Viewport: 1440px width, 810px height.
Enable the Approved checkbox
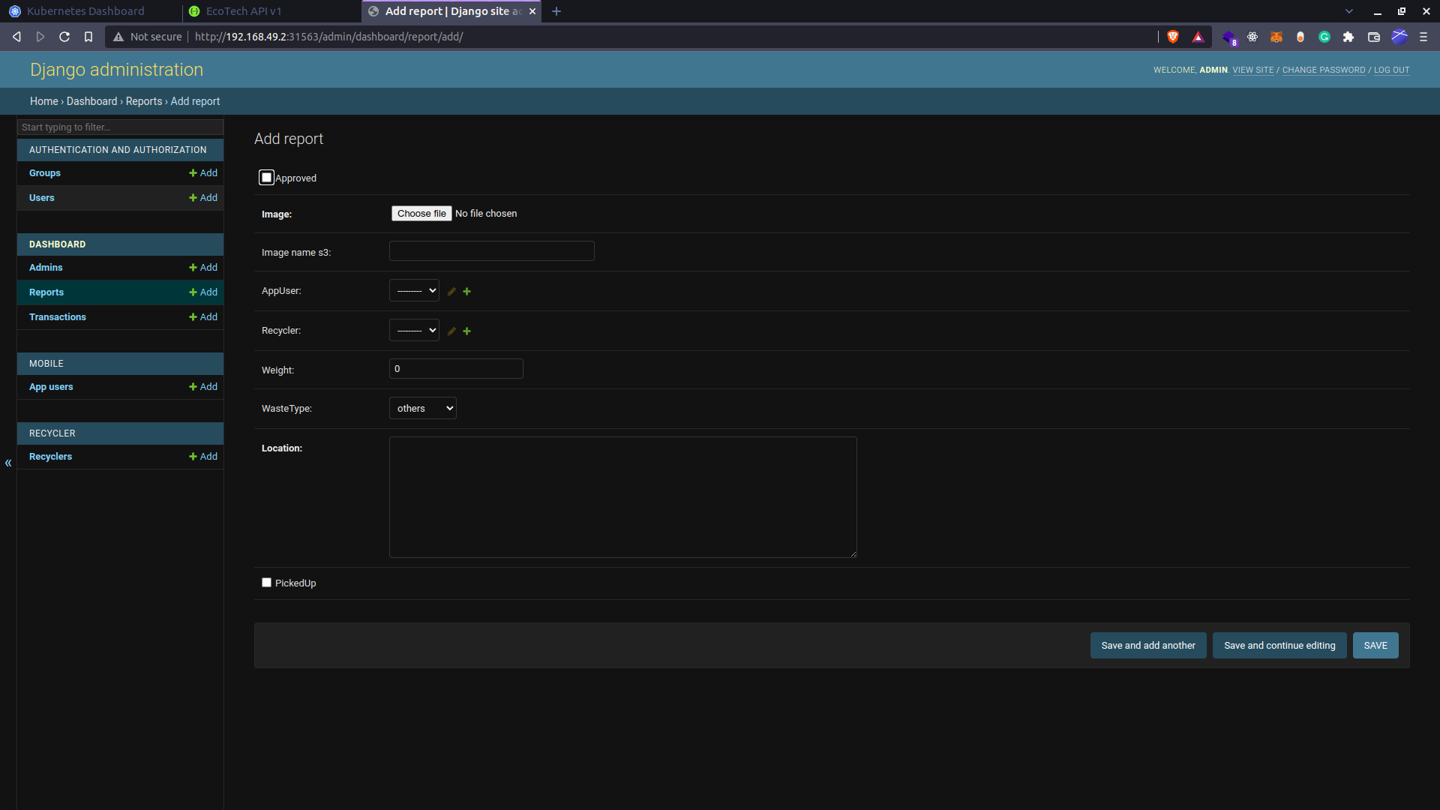point(266,178)
